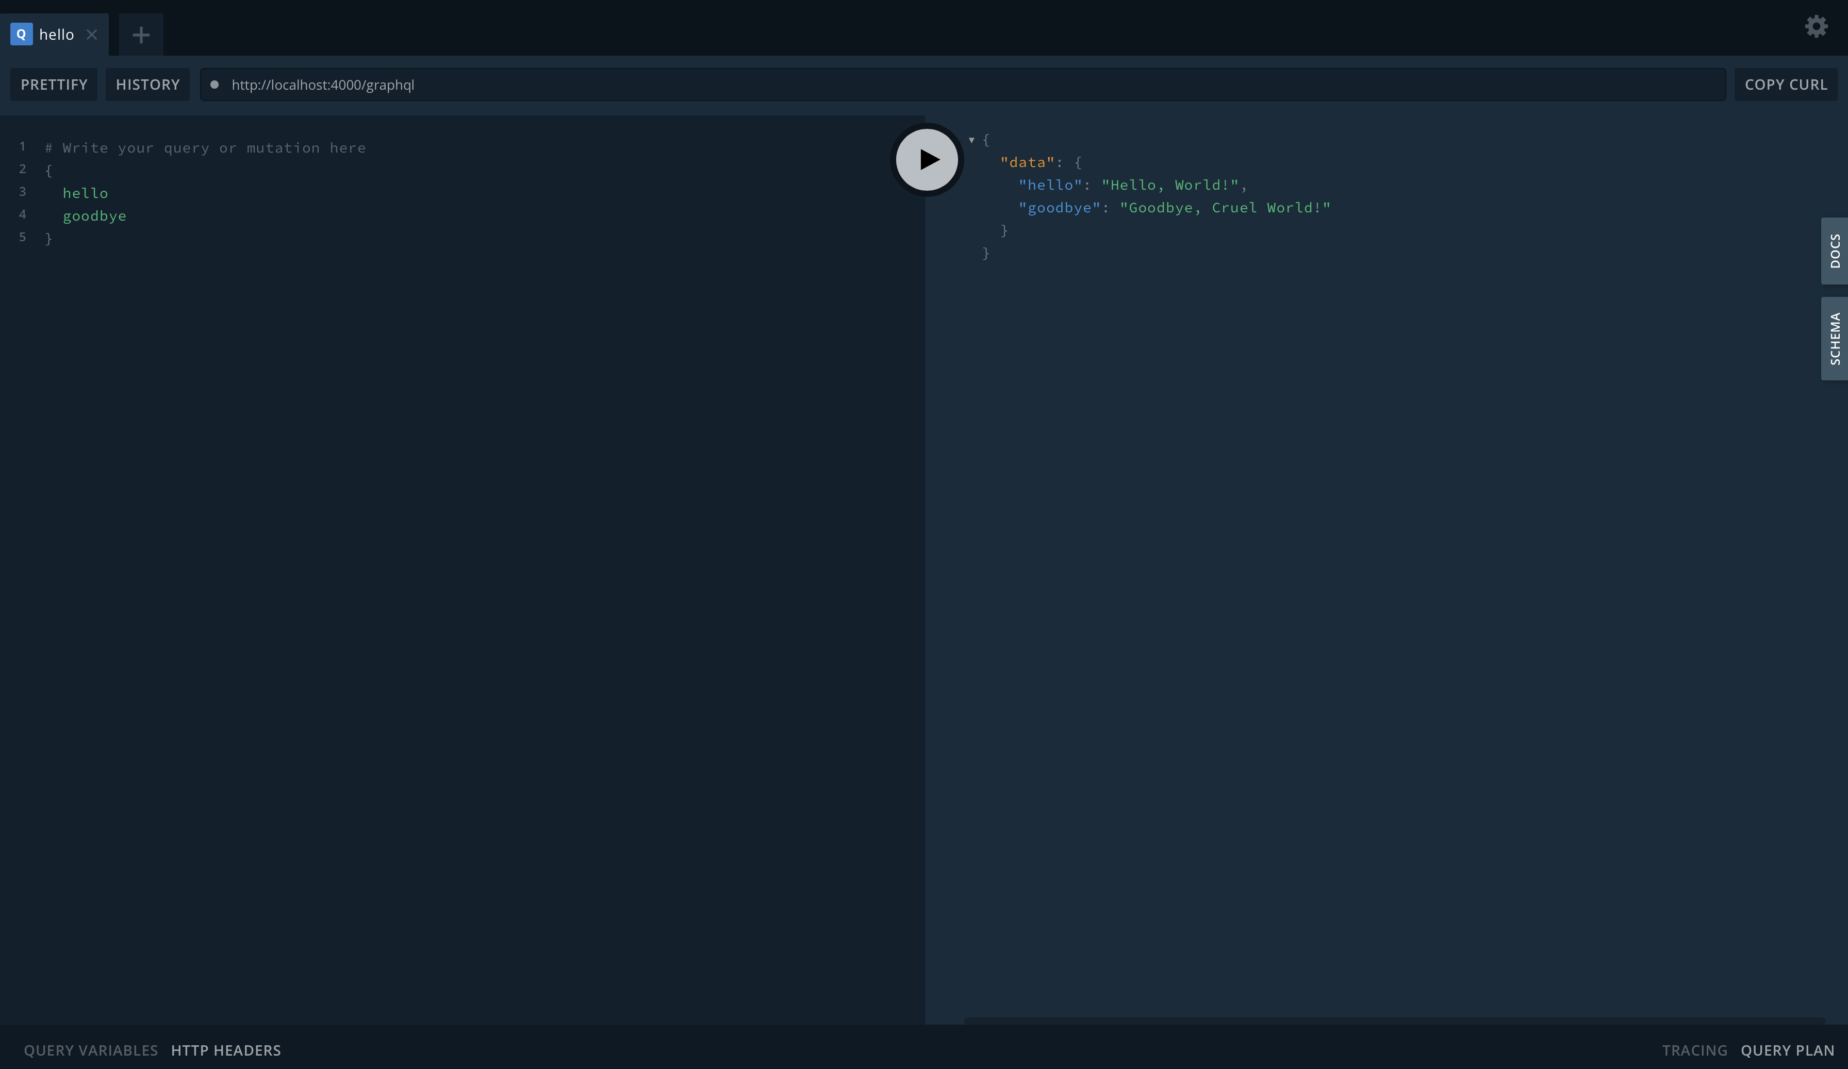This screenshot has height=1069, width=1848.
Task: Click the blue Q query icon
Action: [21, 34]
